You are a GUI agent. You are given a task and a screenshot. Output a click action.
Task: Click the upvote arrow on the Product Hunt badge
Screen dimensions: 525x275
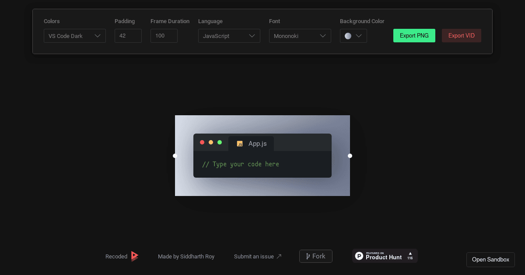410,254
